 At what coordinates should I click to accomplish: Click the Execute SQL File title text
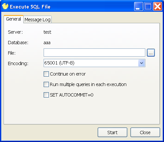[30, 7]
